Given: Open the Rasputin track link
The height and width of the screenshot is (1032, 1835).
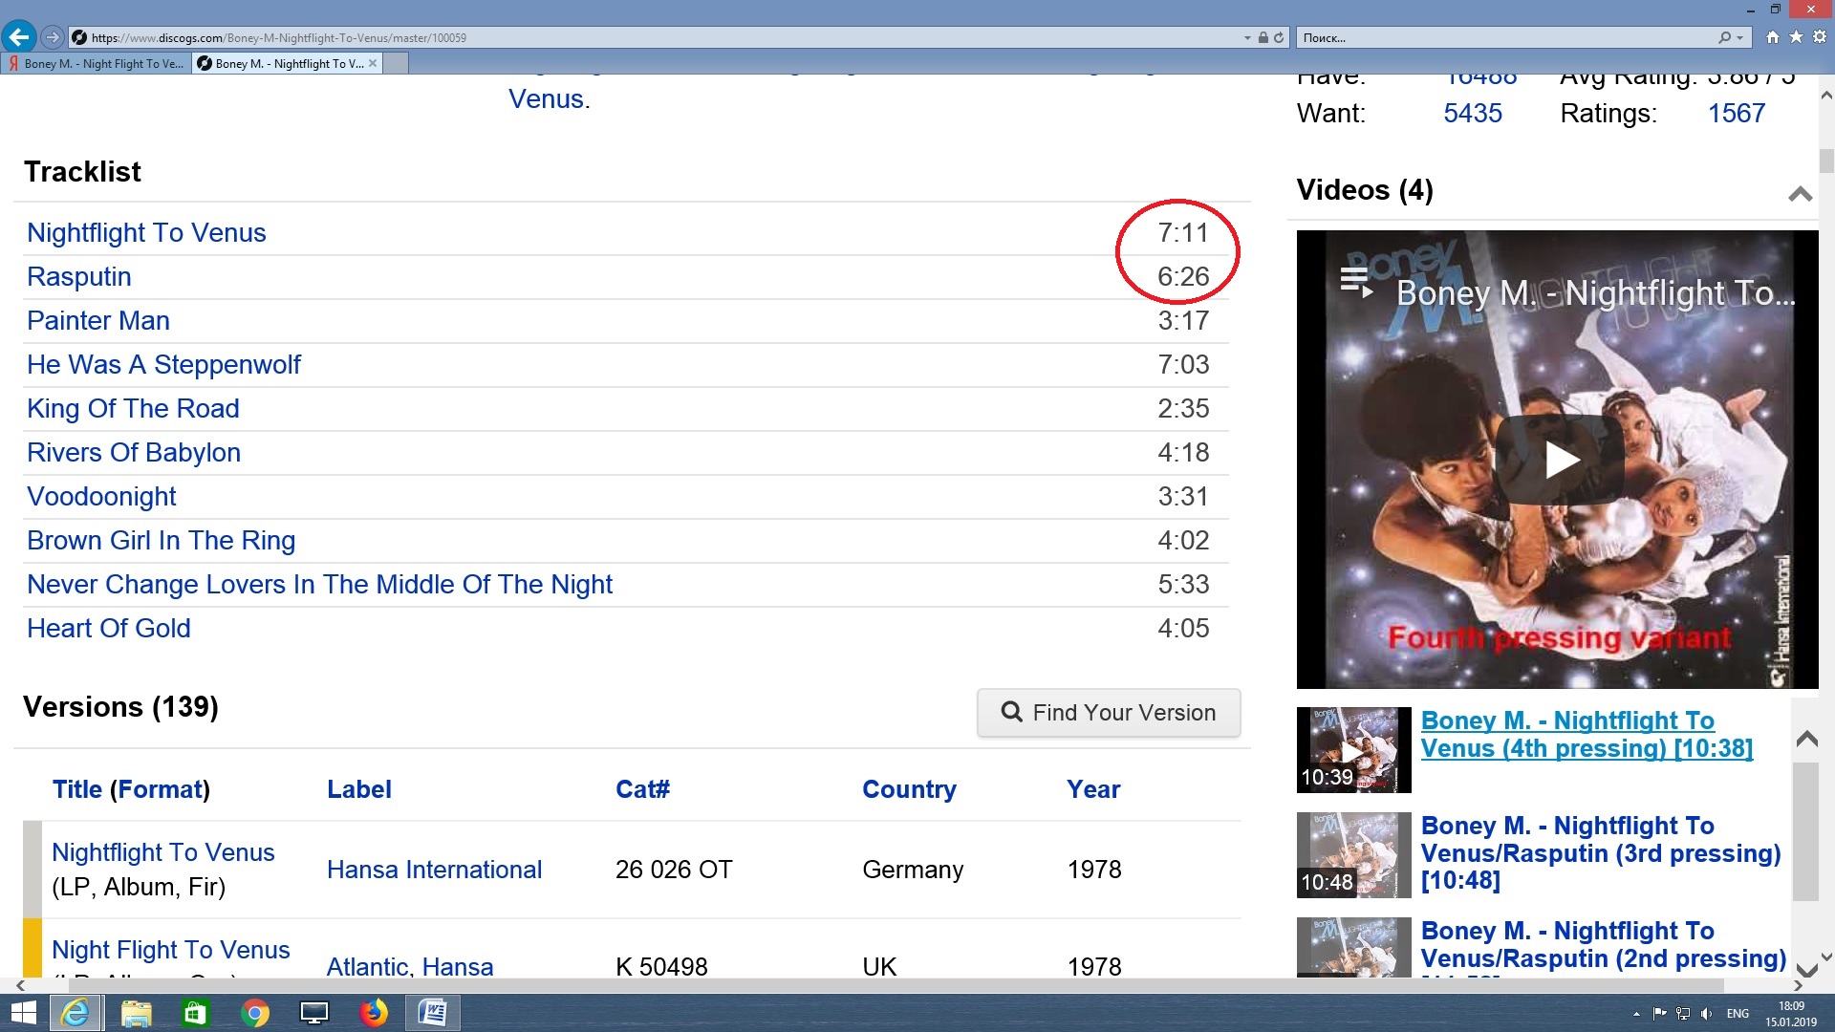Looking at the screenshot, I should (x=78, y=277).
